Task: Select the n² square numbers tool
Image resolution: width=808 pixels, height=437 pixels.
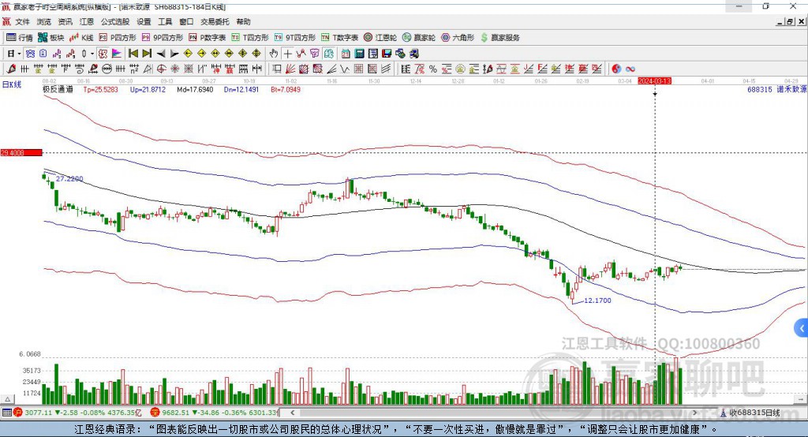Action: tap(134, 69)
